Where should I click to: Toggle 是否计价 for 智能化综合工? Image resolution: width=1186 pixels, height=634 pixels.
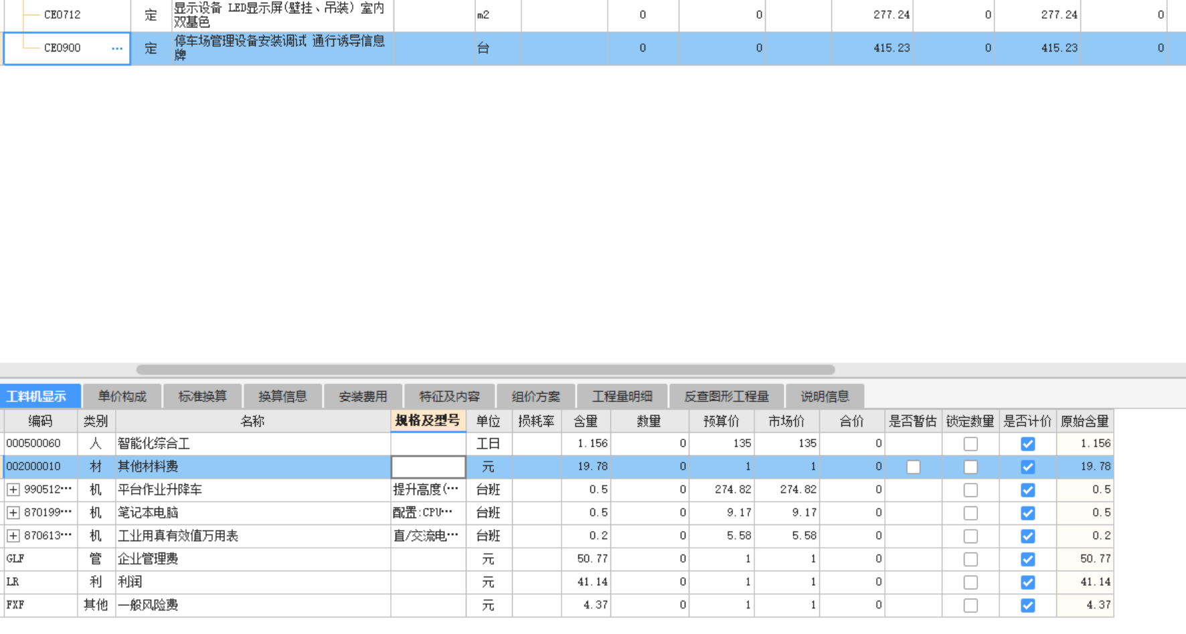(1028, 443)
